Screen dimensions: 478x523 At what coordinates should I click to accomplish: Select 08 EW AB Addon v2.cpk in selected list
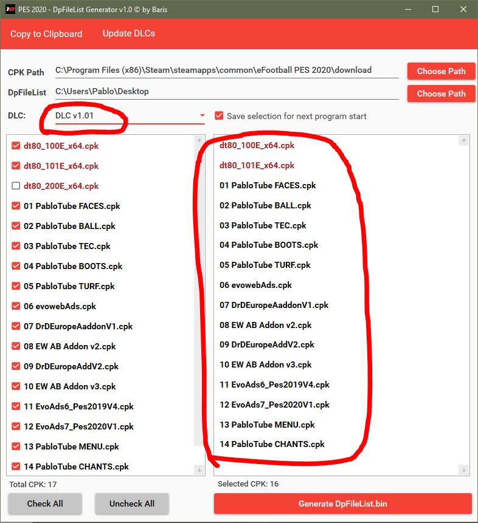pos(266,325)
